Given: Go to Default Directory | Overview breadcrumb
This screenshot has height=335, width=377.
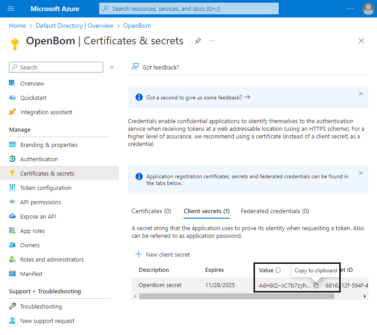Looking at the screenshot, I should click(75, 26).
